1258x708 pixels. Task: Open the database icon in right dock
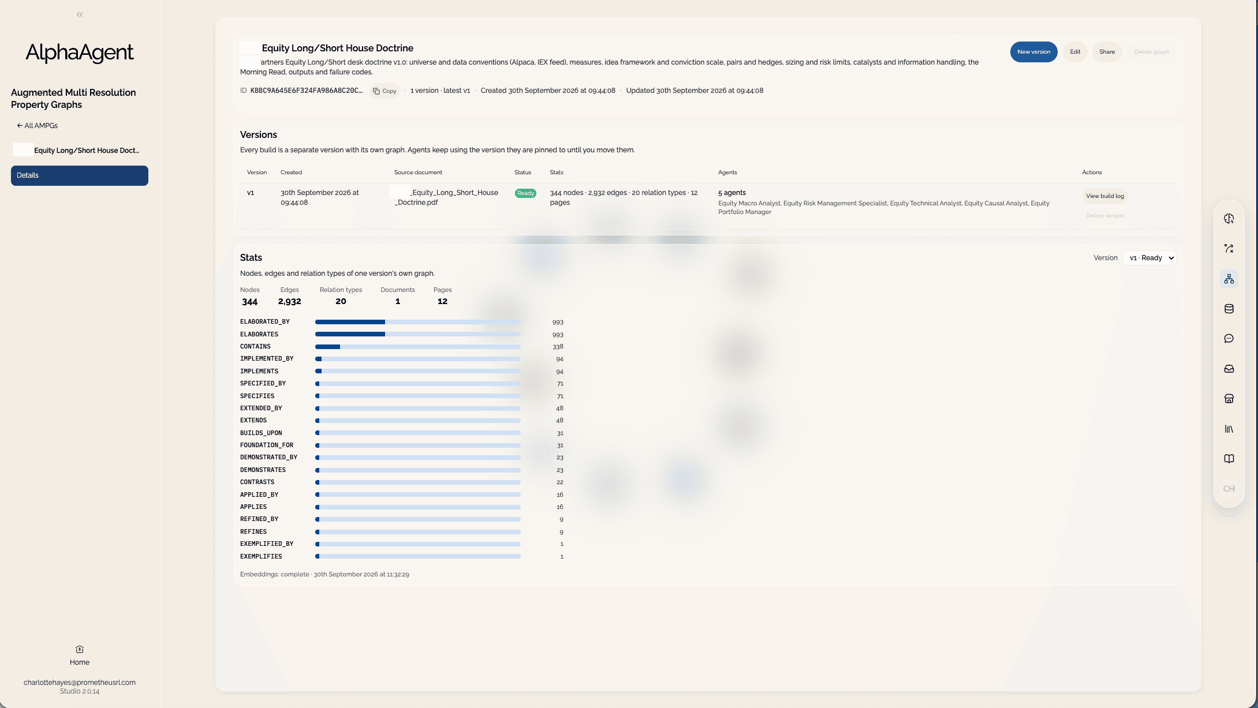[x=1229, y=309]
